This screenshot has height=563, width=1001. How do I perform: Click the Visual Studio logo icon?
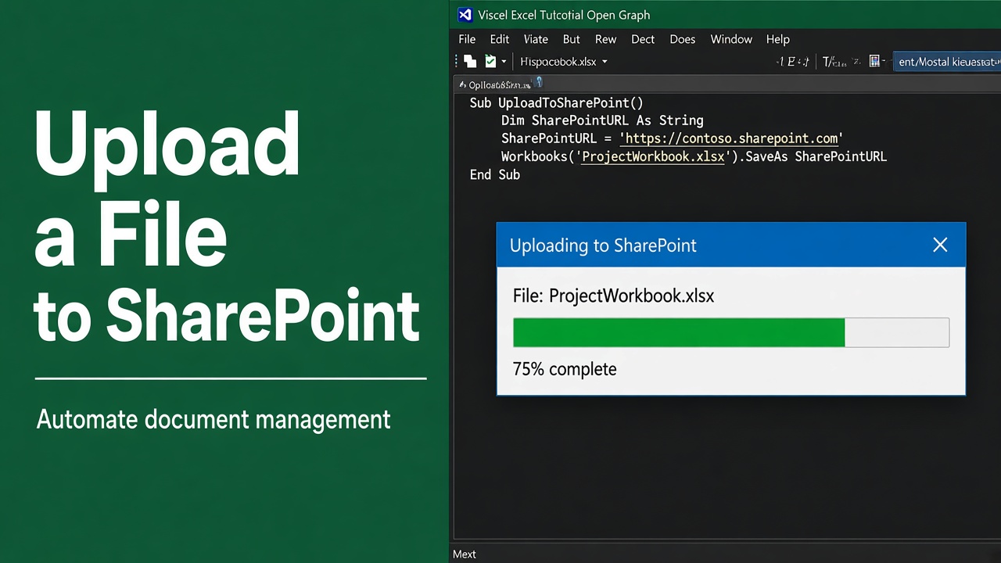pyautogui.click(x=465, y=14)
